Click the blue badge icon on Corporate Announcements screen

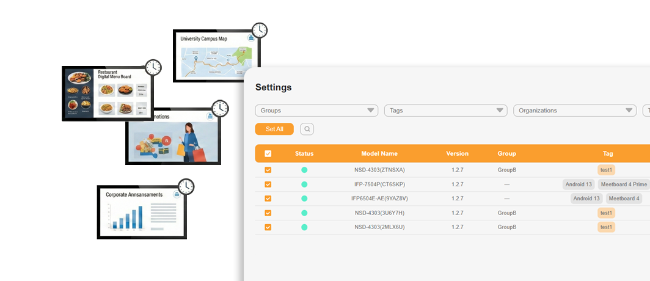[x=177, y=194]
